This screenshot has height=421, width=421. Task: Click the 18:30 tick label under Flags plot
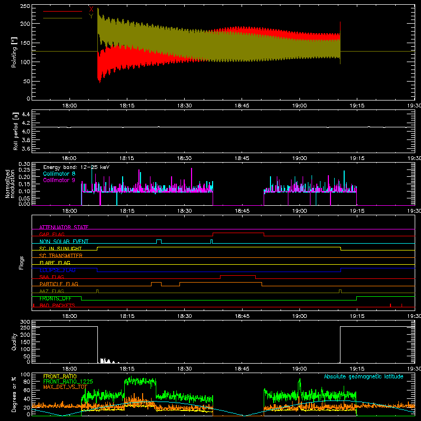185,316
